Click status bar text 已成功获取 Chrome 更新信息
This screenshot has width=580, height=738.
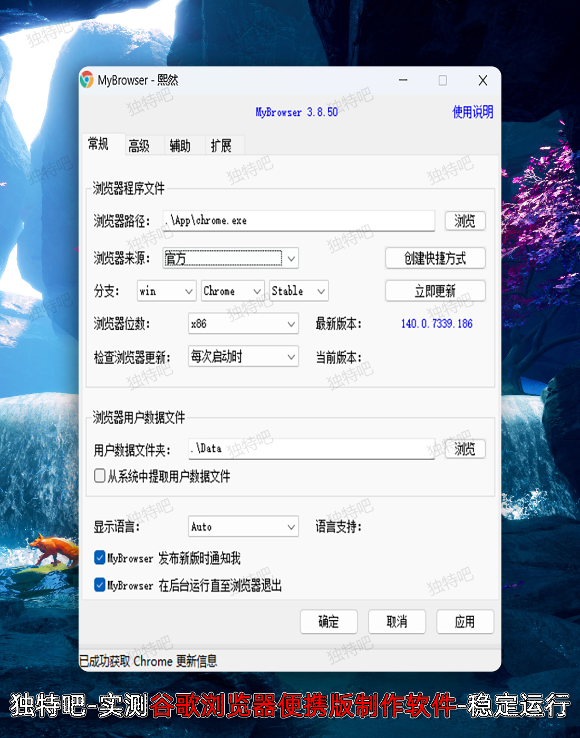tap(148, 661)
